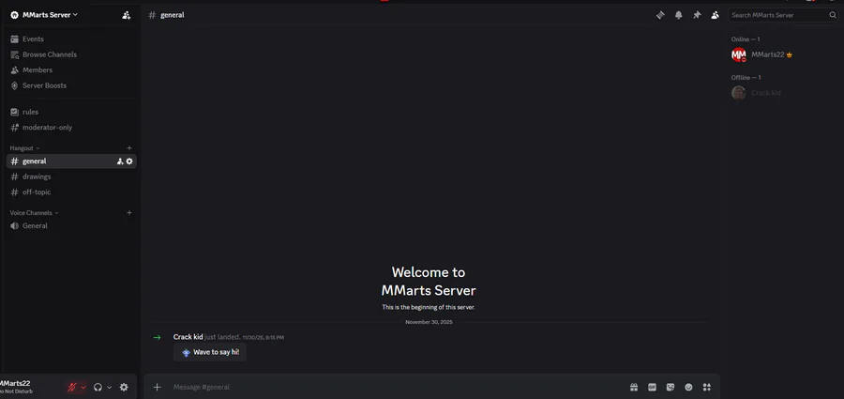Unmute the microphone
Screen dimensions: 844x399
(71, 387)
